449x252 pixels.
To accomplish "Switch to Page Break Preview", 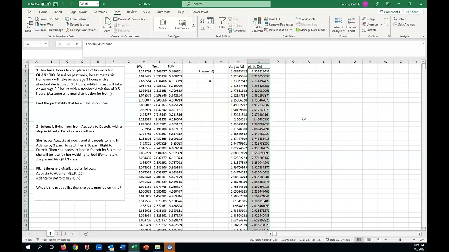I will pyautogui.click(x=378, y=240).
